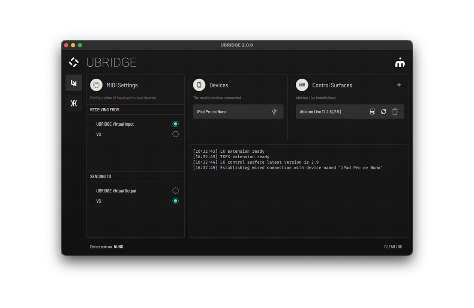Viewport: 474px width, 308px height.
Task: Click the MIDI Settings round icon
Action: [x=96, y=85]
